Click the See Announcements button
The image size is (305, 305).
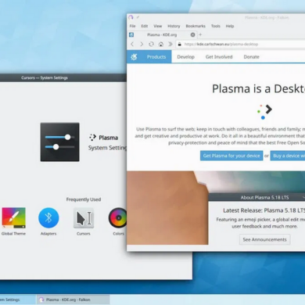click(264, 239)
